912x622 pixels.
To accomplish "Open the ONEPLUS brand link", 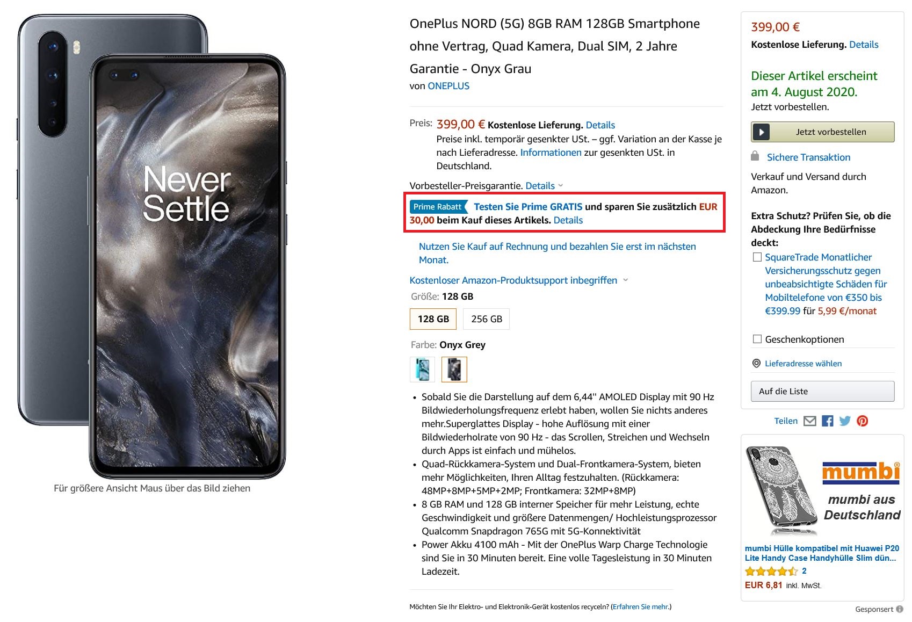I will click(x=448, y=86).
